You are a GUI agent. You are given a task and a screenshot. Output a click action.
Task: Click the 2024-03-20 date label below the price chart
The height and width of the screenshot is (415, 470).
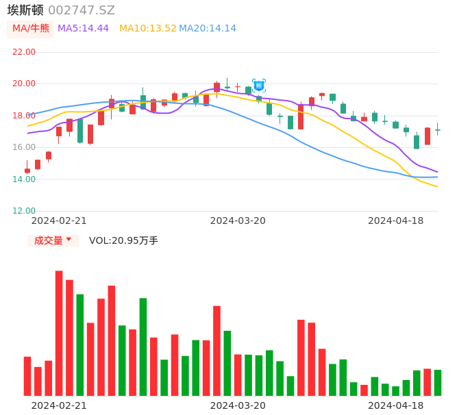click(x=238, y=221)
